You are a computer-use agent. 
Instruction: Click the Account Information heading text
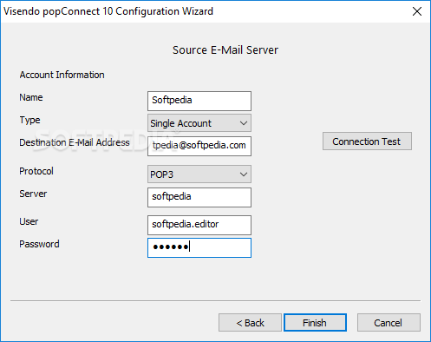point(62,75)
